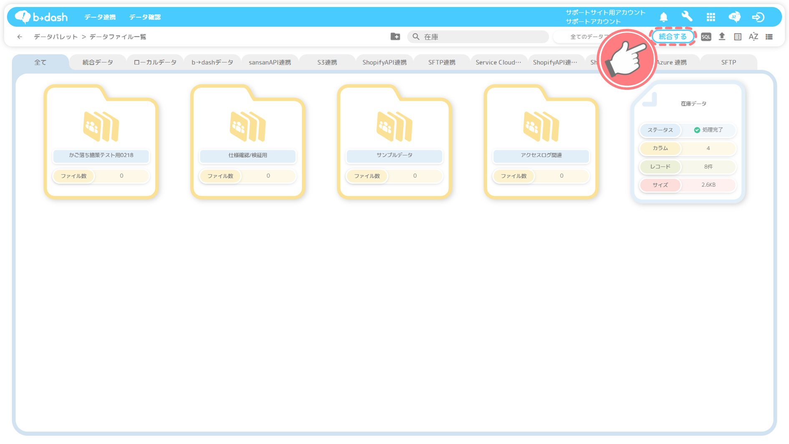Switch to the b→dashデータ tab

tap(212, 62)
